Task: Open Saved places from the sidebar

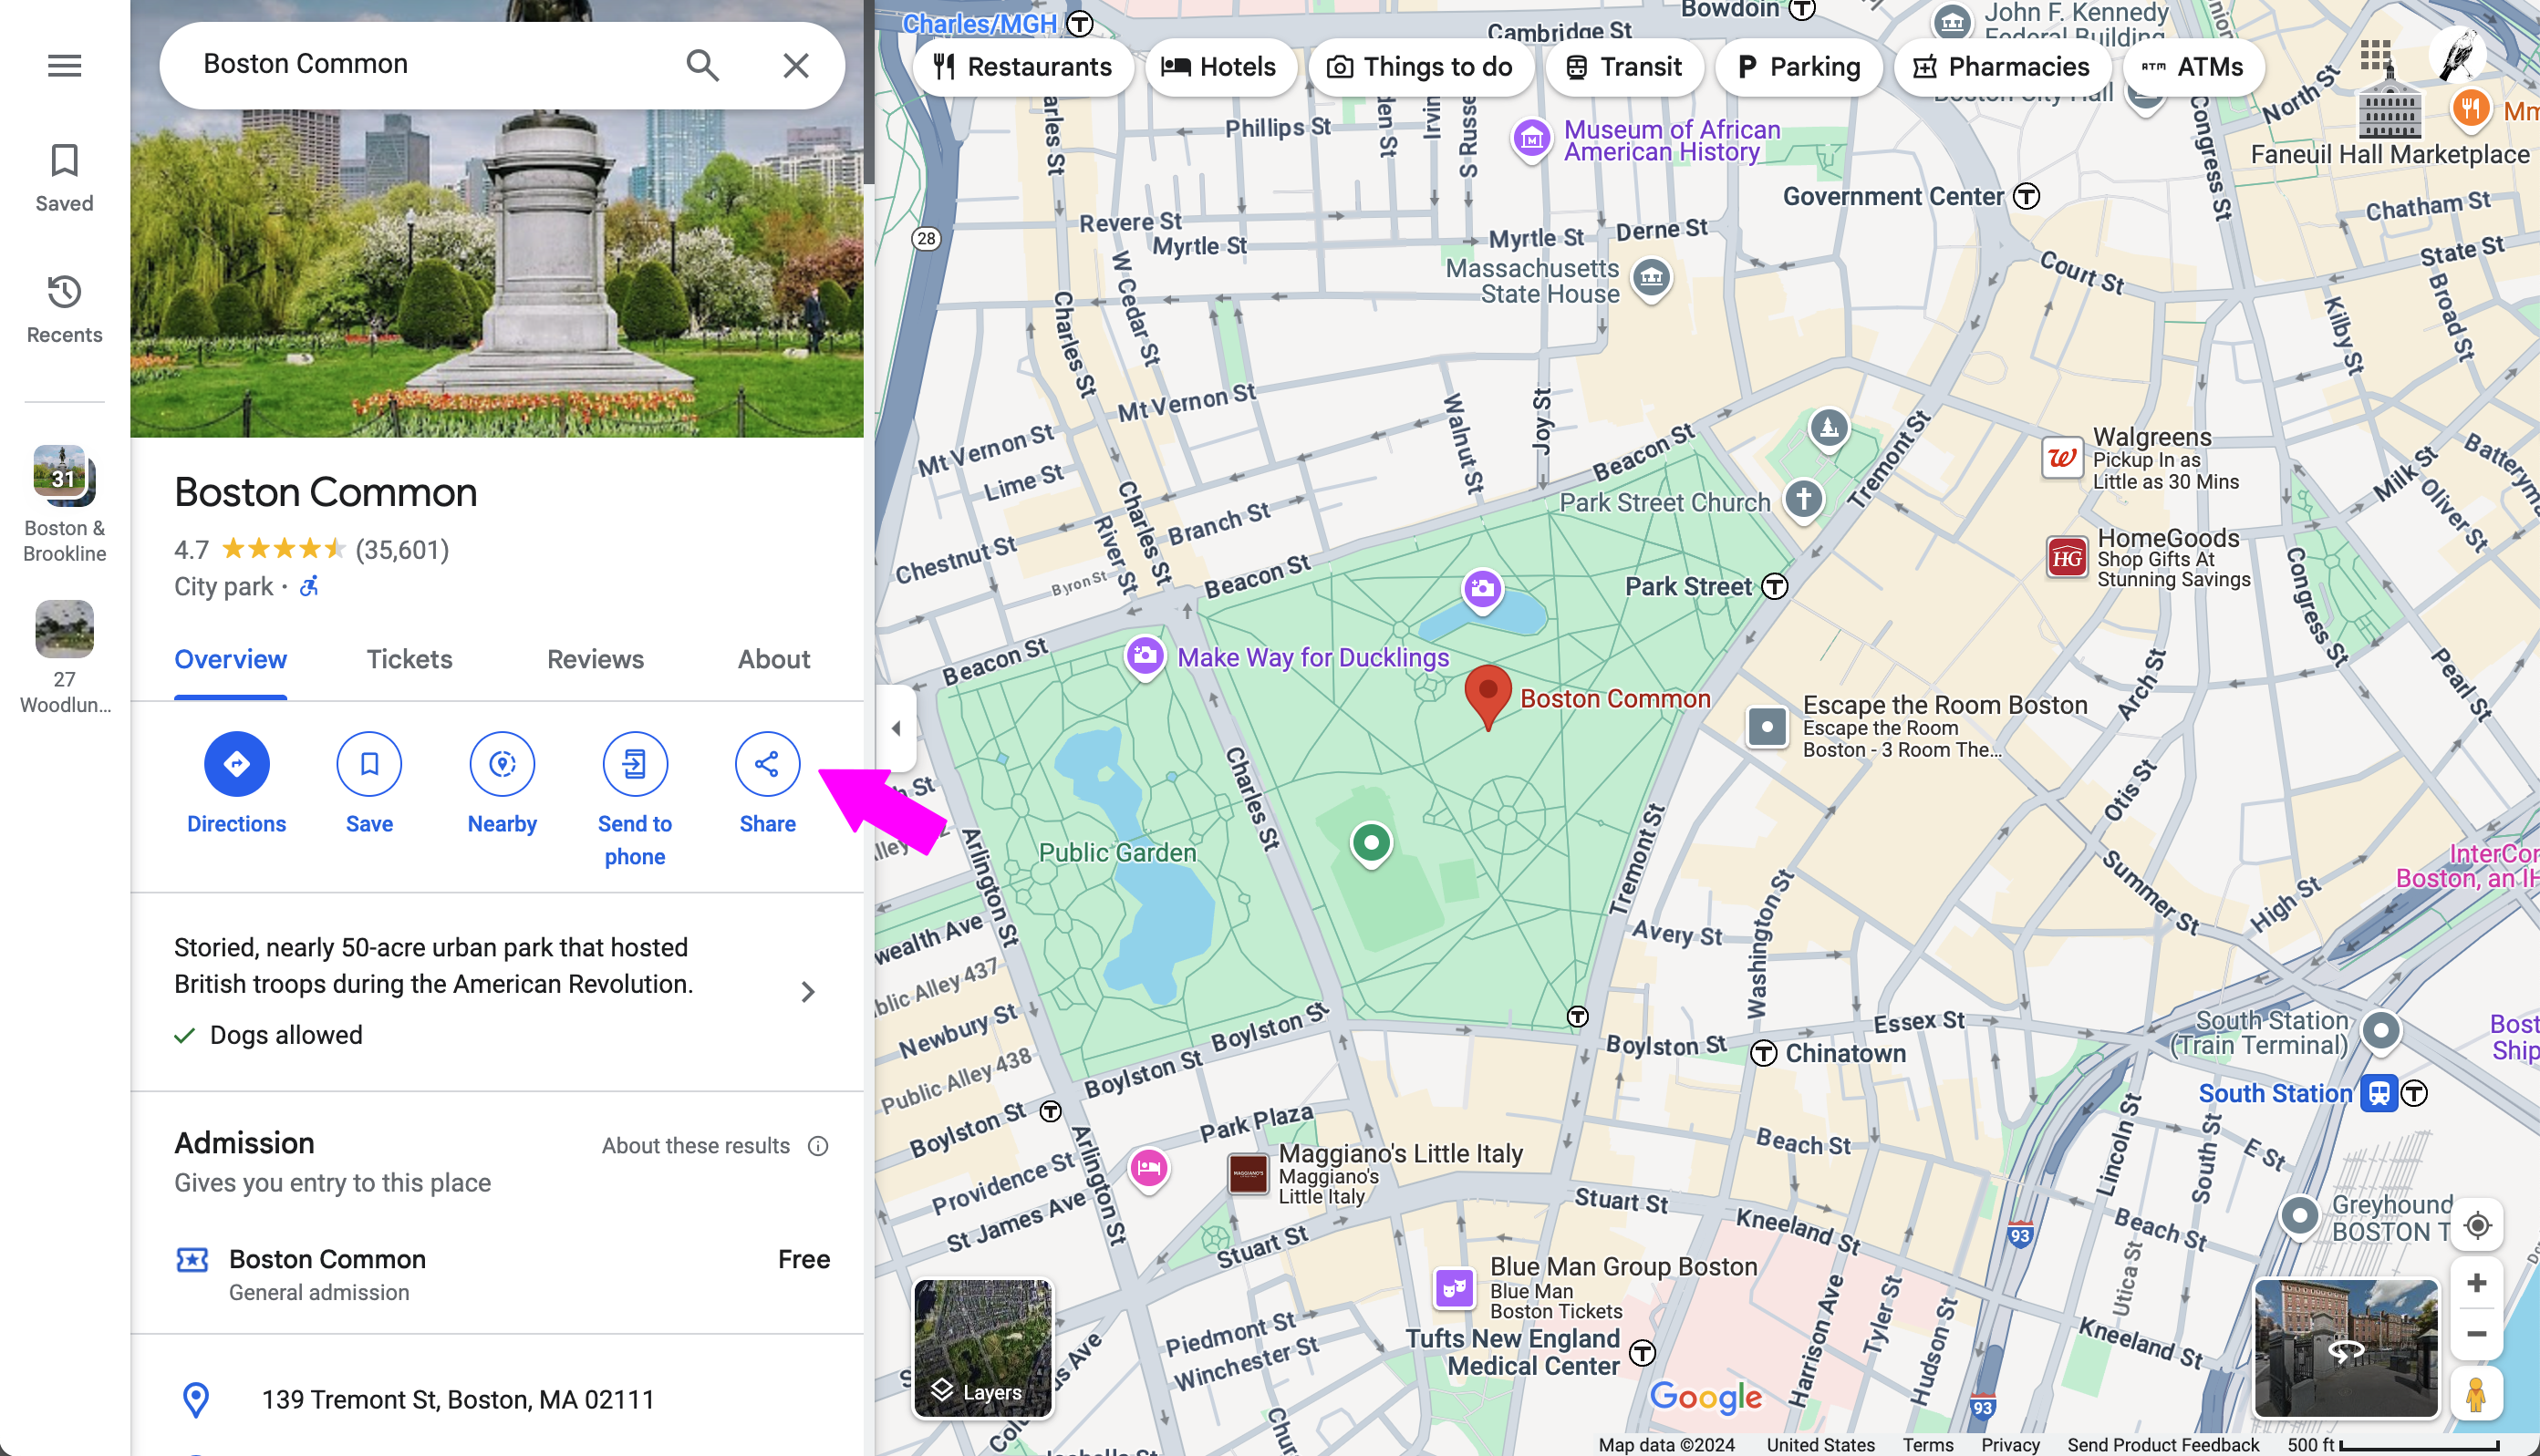Action: coord(64,178)
